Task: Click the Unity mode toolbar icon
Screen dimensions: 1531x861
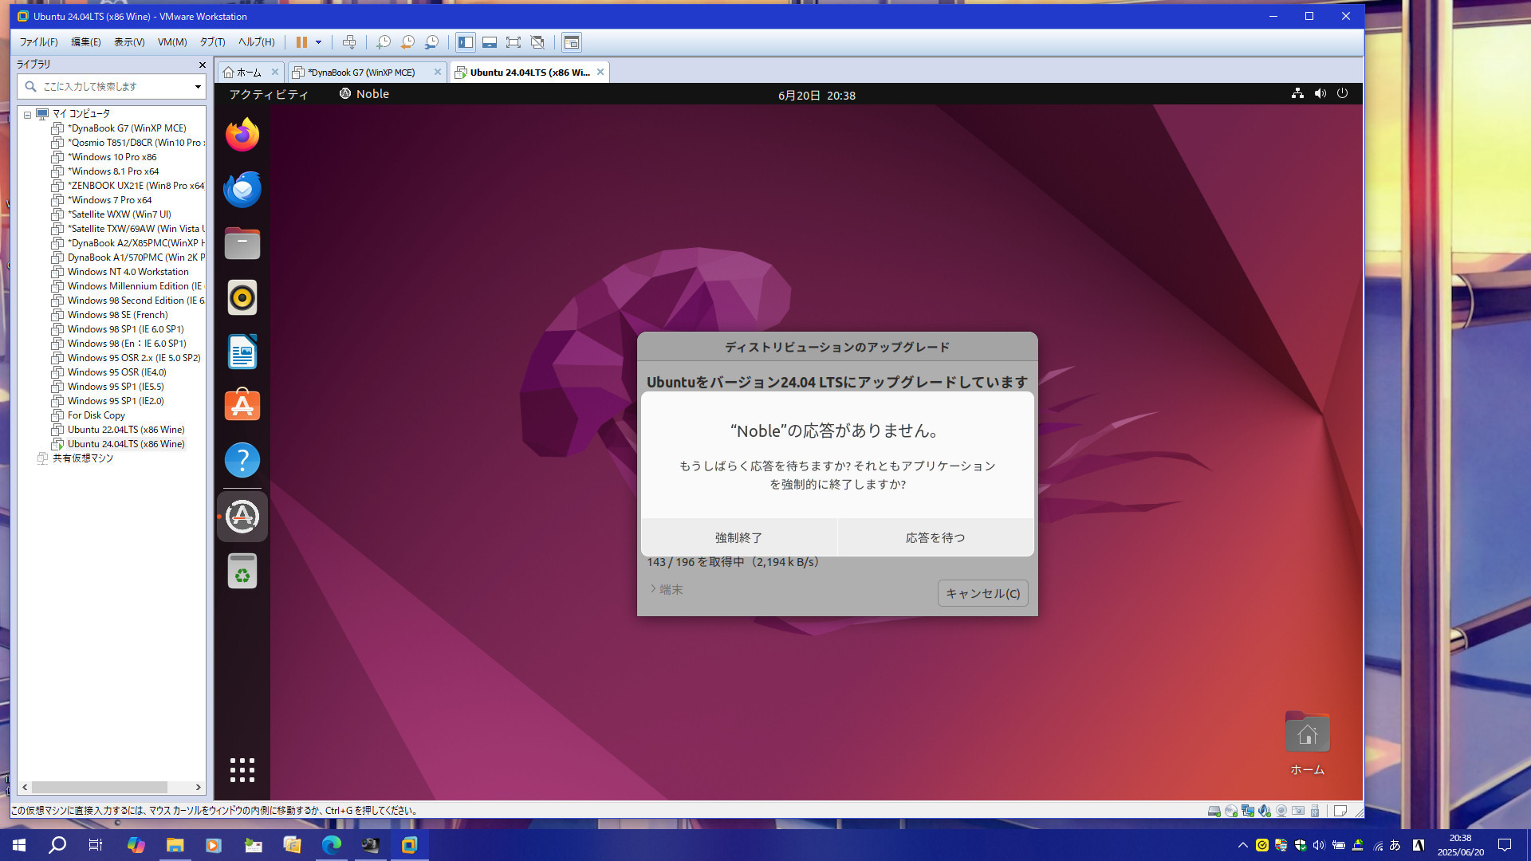Action: pos(537,42)
